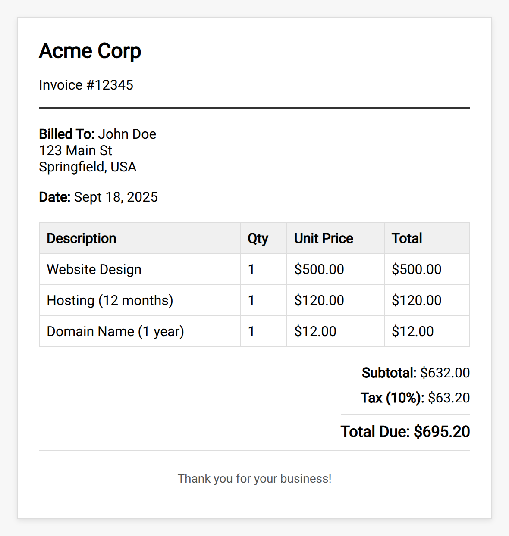509x536 pixels.
Task: Select the Tax (10%) amount line
Action: click(415, 398)
